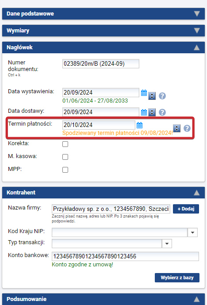Click the + Dodaj button
This screenshot has height=305, width=207.
click(186, 209)
